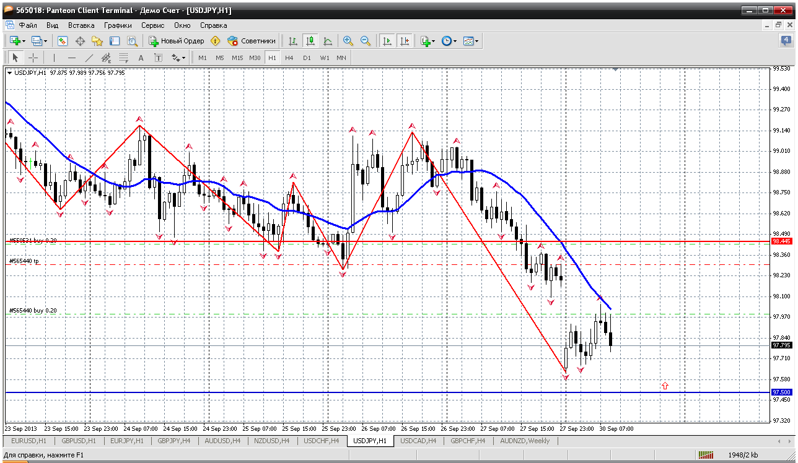The height and width of the screenshot is (463, 798).
Task: Switch chart to candlestick display mode
Action: 310,41
